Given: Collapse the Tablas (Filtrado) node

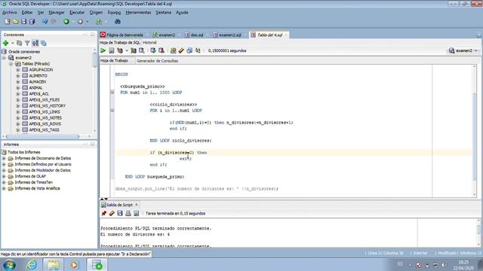Looking at the screenshot, I should [x=11, y=63].
